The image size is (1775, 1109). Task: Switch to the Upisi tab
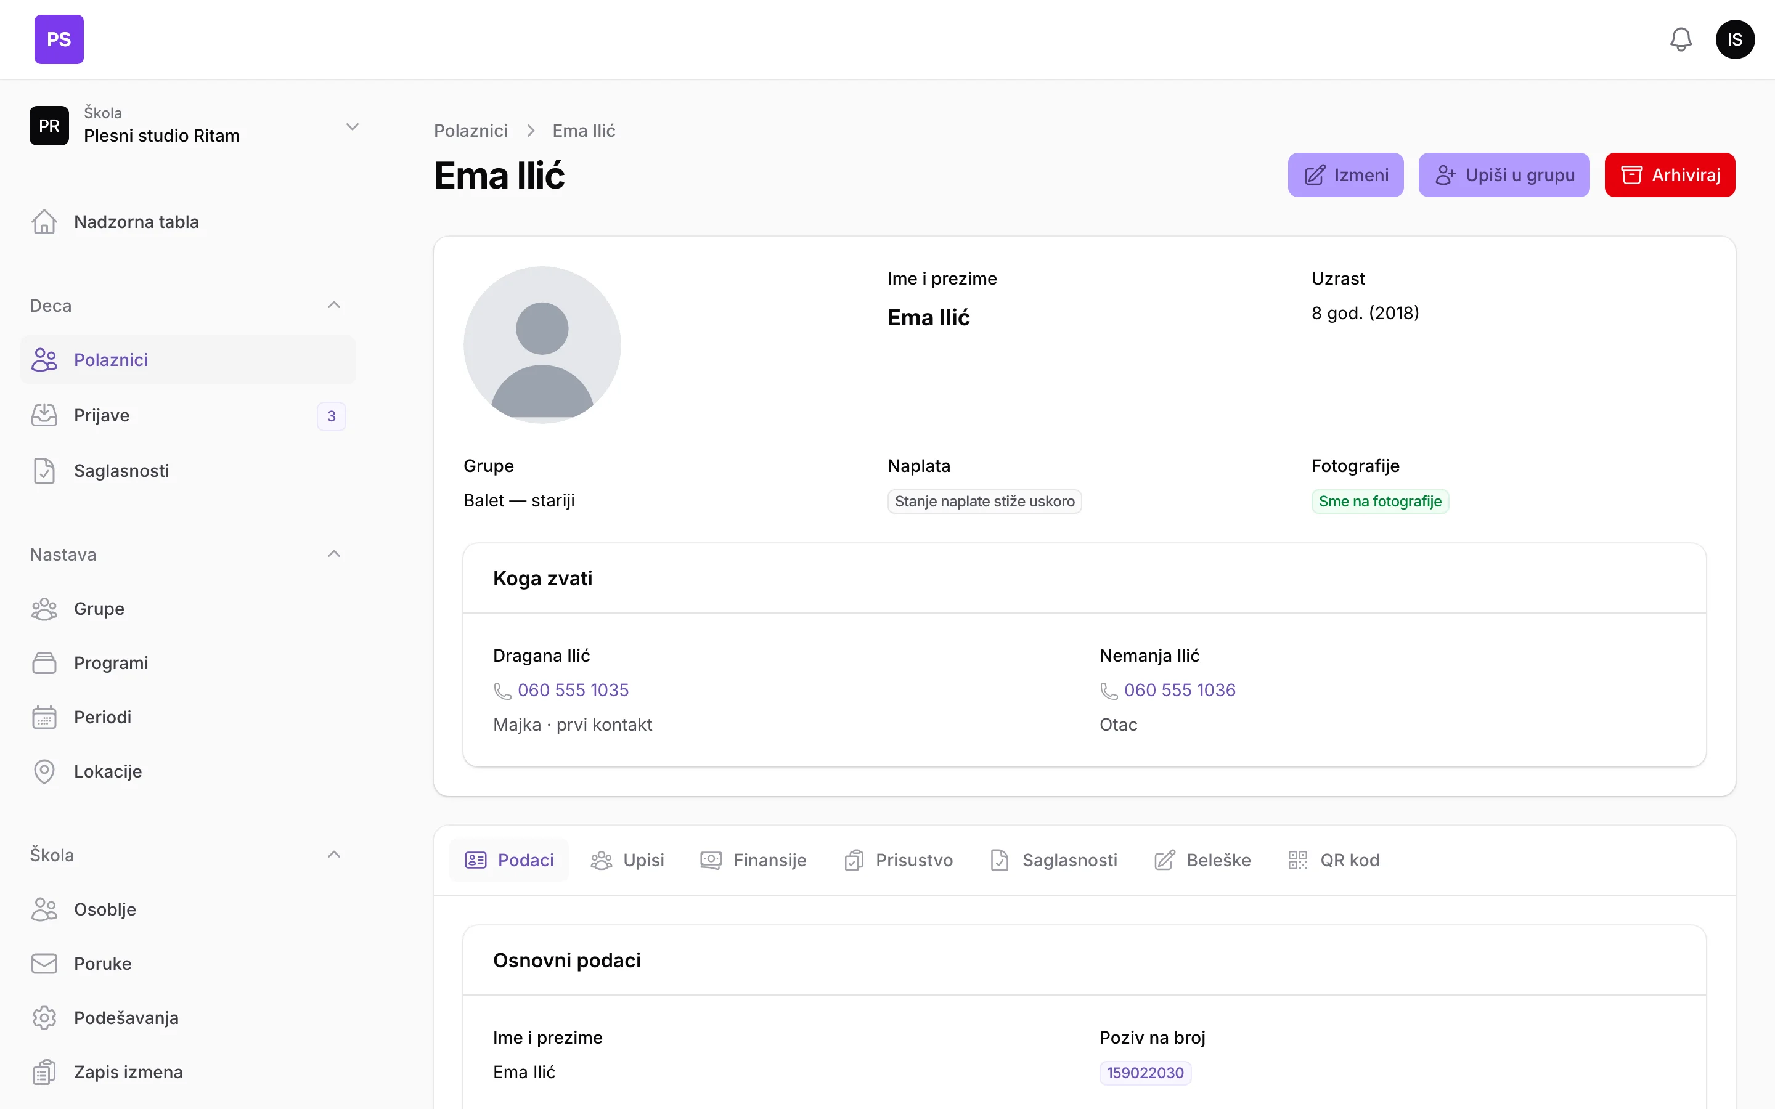click(x=627, y=860)
